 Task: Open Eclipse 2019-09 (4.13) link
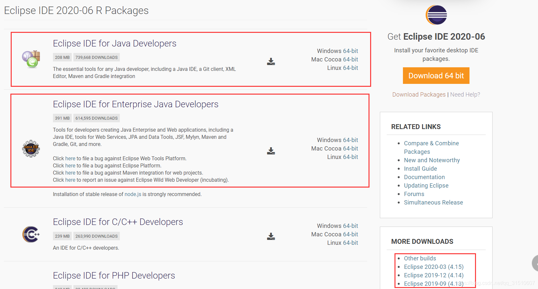click(434, 283)
